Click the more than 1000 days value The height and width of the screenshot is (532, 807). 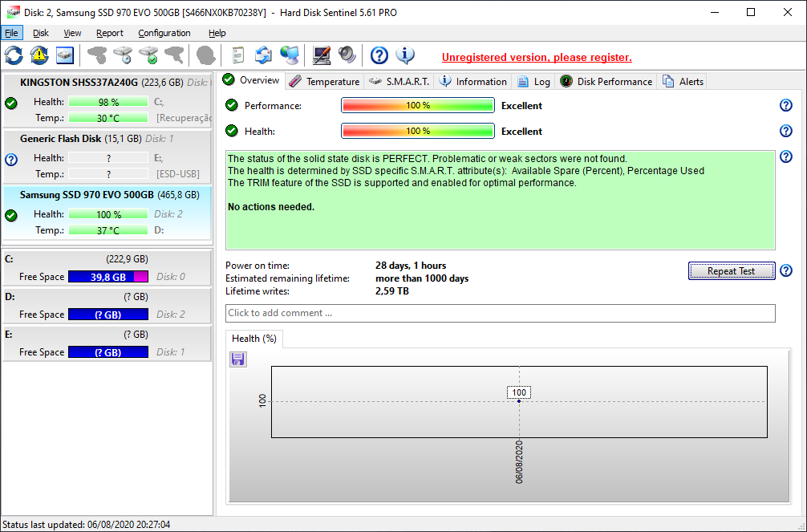tap(422, 278)
